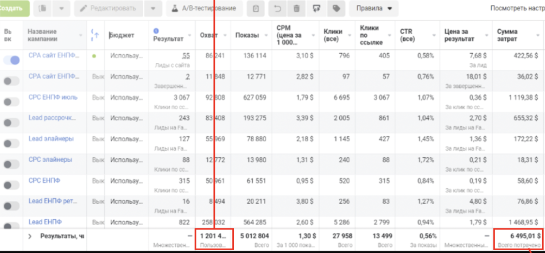
Task: Open Цена за результат column dropdown arrow
Action: point(486,35)
